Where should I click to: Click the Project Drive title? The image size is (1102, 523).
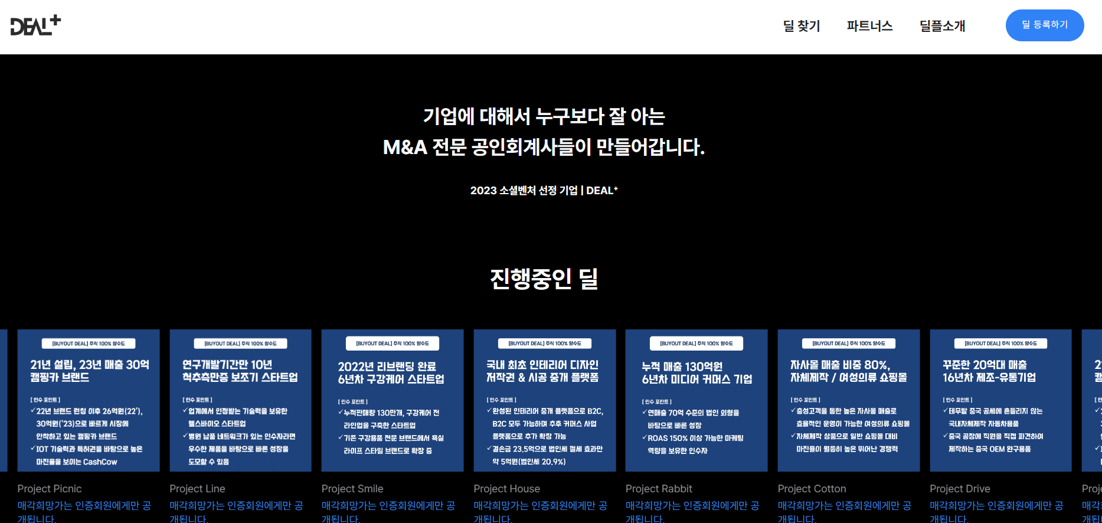960,489
